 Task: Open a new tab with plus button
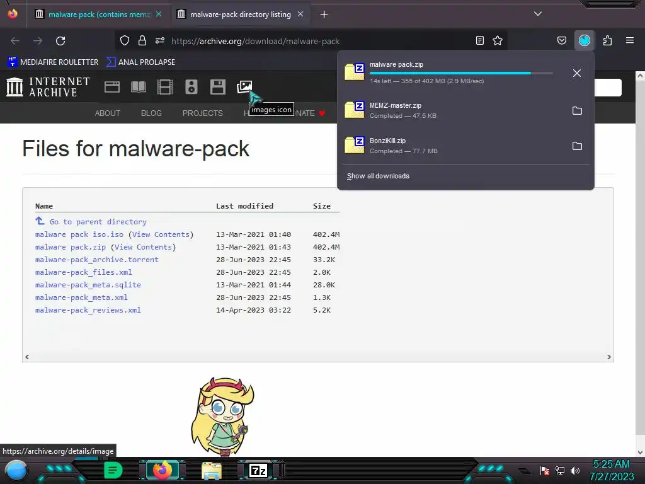[324, 14]
